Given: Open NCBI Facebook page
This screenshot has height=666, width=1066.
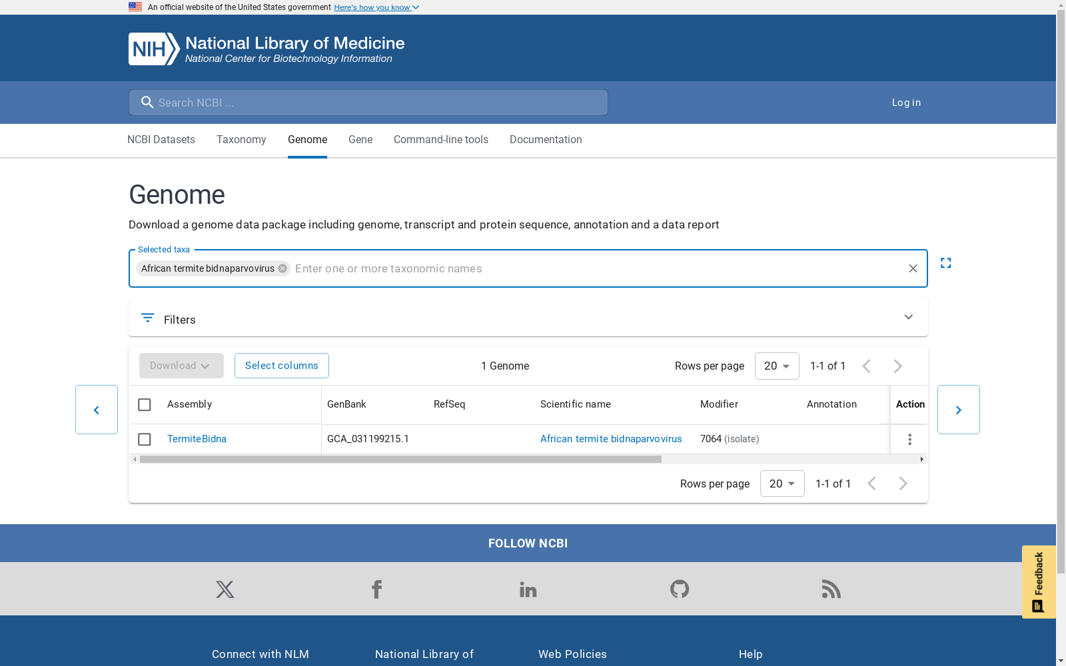Looking at the screenshot, I should coord(376,589).
